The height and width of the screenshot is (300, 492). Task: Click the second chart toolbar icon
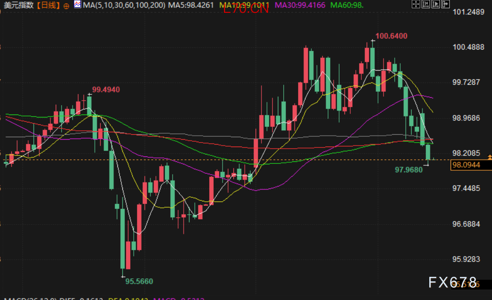click(426, 5)
